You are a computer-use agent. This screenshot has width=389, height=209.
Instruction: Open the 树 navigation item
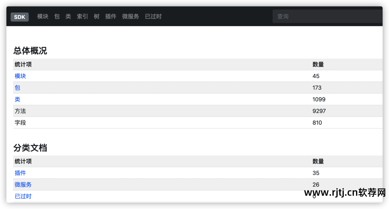96,16
